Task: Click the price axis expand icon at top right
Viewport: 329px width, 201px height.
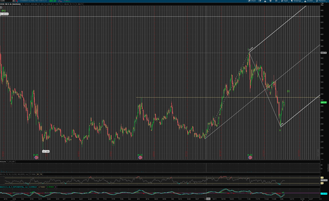Action: click(322, 4)
